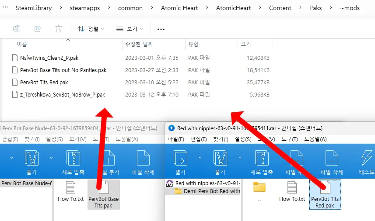Open 파일(F) menu in right Bandizip window
The height and width of the screenshot is (221, 375).
click(x=175, y=139)
